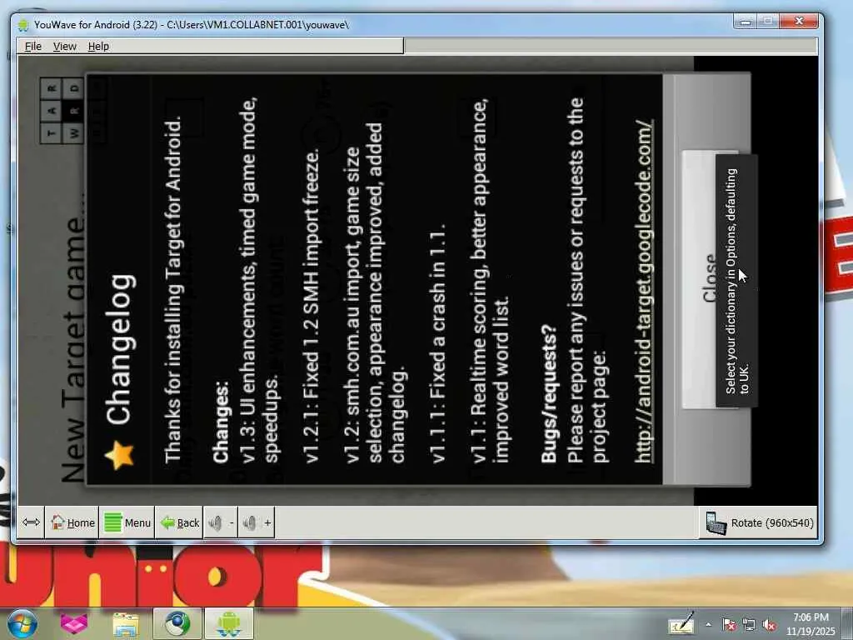853x640 pixels.
Task: Open the pink taskbar application icon
Action: click(x=74, y=623)
